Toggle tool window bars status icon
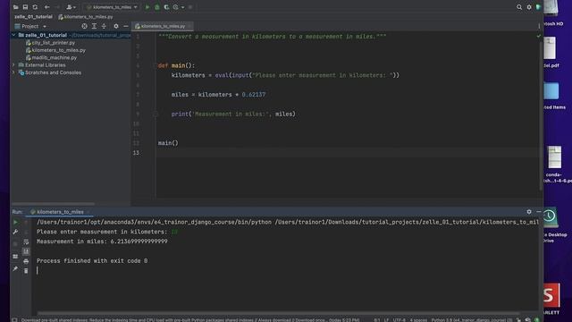 click(x=14, y=320)
